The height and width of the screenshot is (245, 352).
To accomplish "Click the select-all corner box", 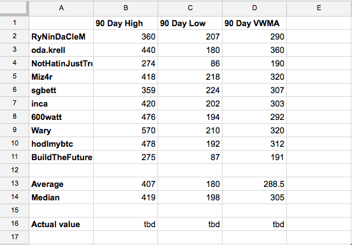I will [x=15, y=8].
